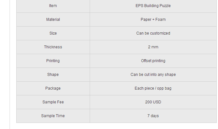Click the word Foam in Material row
This screenshot has width=218, height=129.
(x=161, y=20)
